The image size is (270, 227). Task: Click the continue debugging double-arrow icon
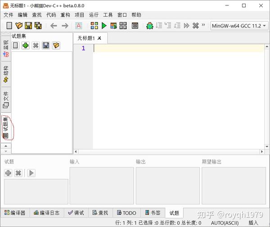186,26
